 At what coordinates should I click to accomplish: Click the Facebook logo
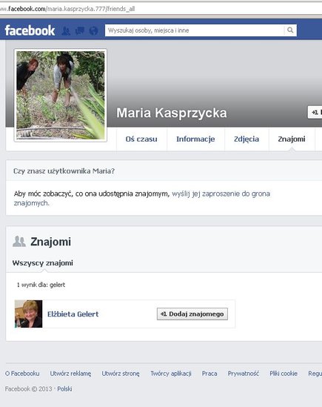click(x=30, y=30)
